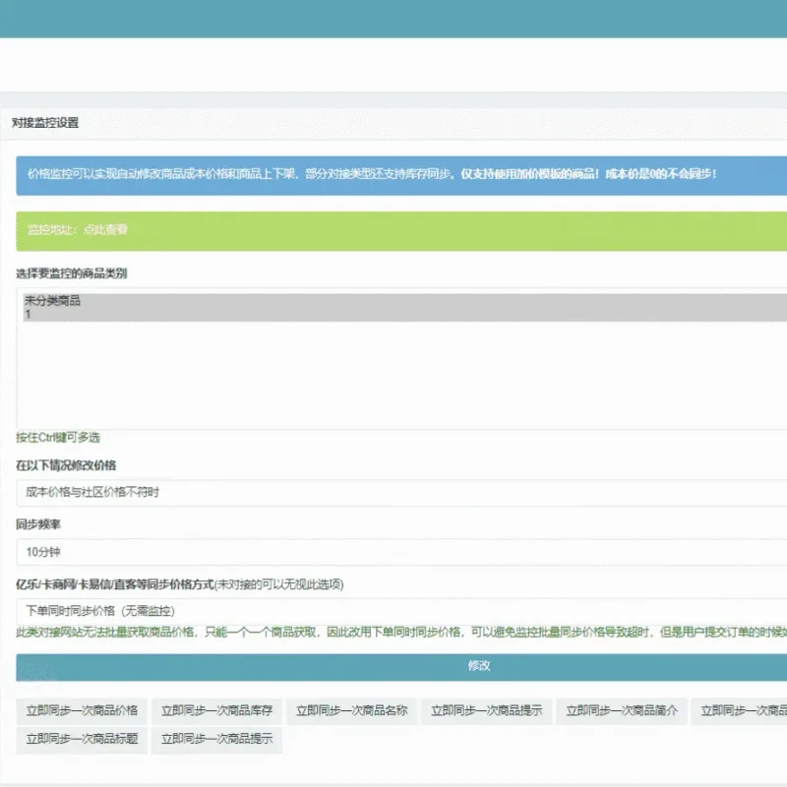Open the 在以下情况修改价格 dropdown
Screen dimensions: 787x787
click(x=401, y=493)
